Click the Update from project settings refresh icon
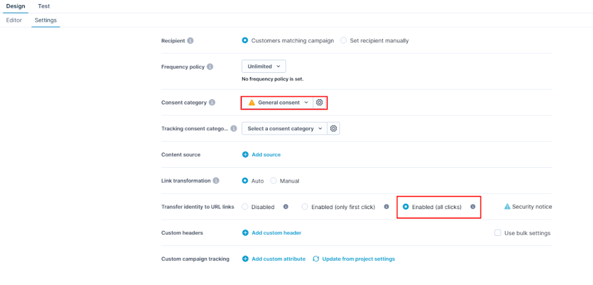Screen dimensions: 593x285 pyautogui.click(x=316, y=259)
